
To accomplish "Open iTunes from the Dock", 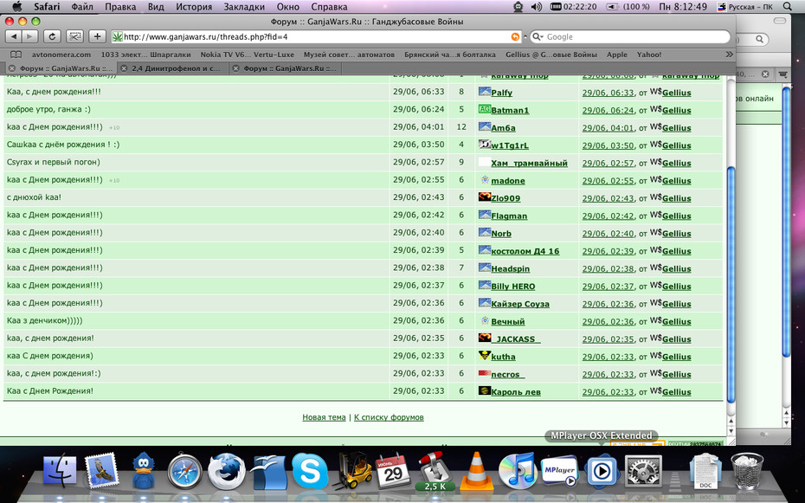I will 518,470.
